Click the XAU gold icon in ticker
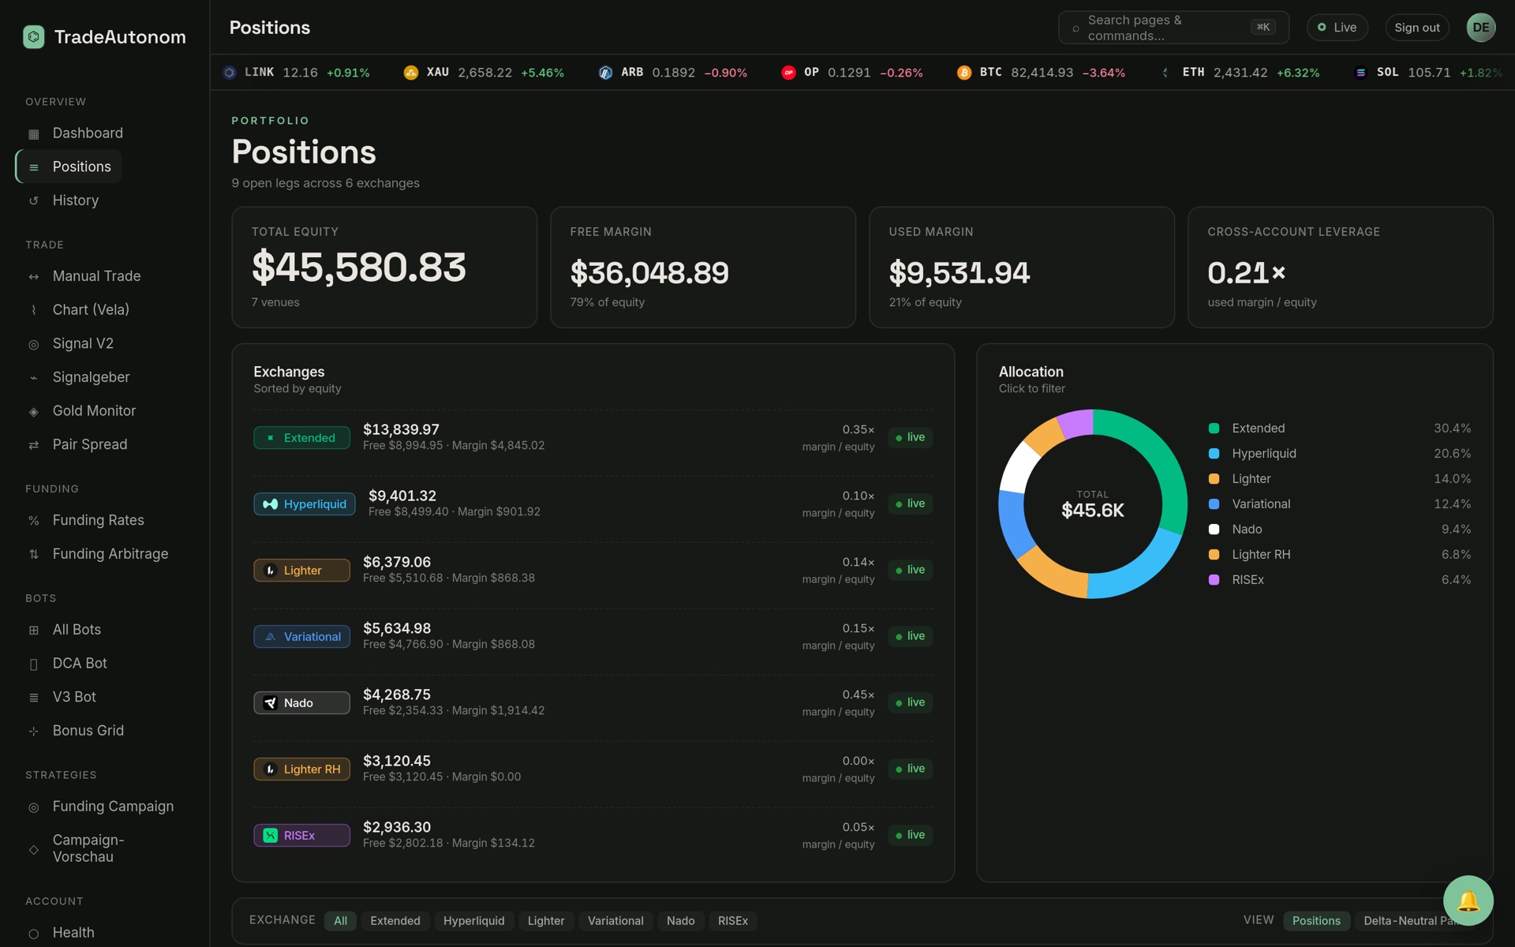 [410, 73]
